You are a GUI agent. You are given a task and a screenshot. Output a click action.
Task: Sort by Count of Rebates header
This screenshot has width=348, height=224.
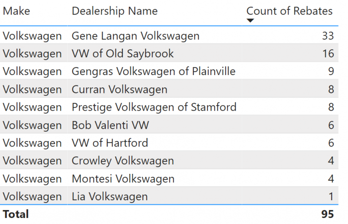coord(289,11)
